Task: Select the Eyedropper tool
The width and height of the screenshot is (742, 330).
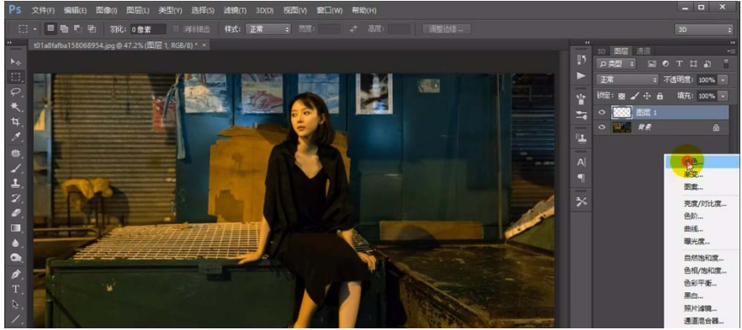Action: point(16,137)
